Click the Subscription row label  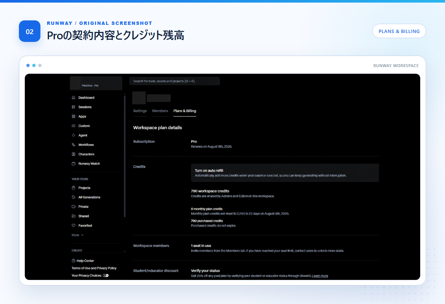point(144,141)
